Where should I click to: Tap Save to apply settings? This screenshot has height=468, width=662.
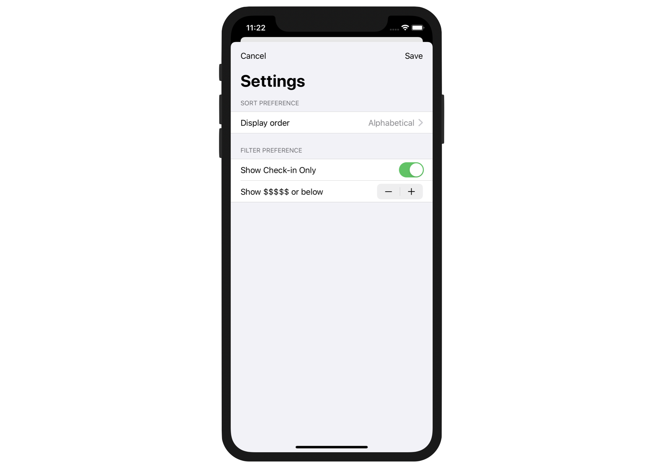coord(414,56)
